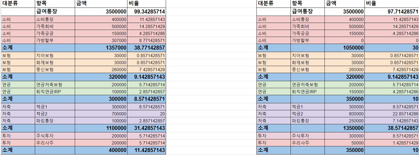
Task: Click 가족공금 item in left table
Action: 55,34
